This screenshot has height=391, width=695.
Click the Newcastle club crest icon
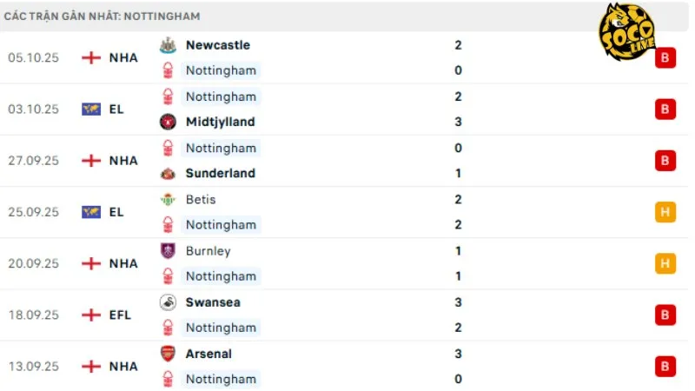(x=168, y=45)
